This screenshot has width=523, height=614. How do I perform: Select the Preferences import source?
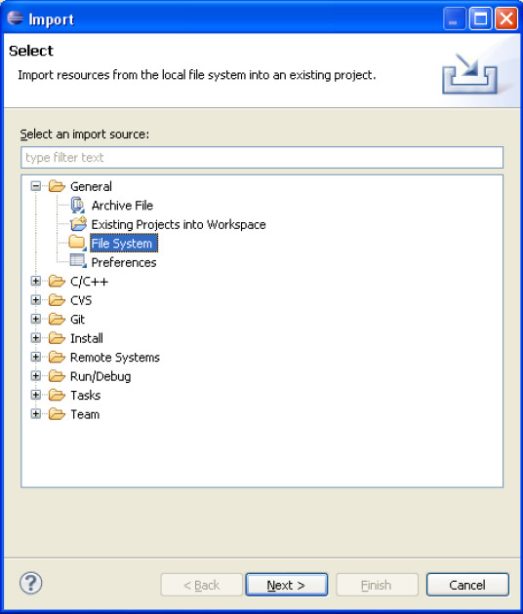(x=124, y=262)
